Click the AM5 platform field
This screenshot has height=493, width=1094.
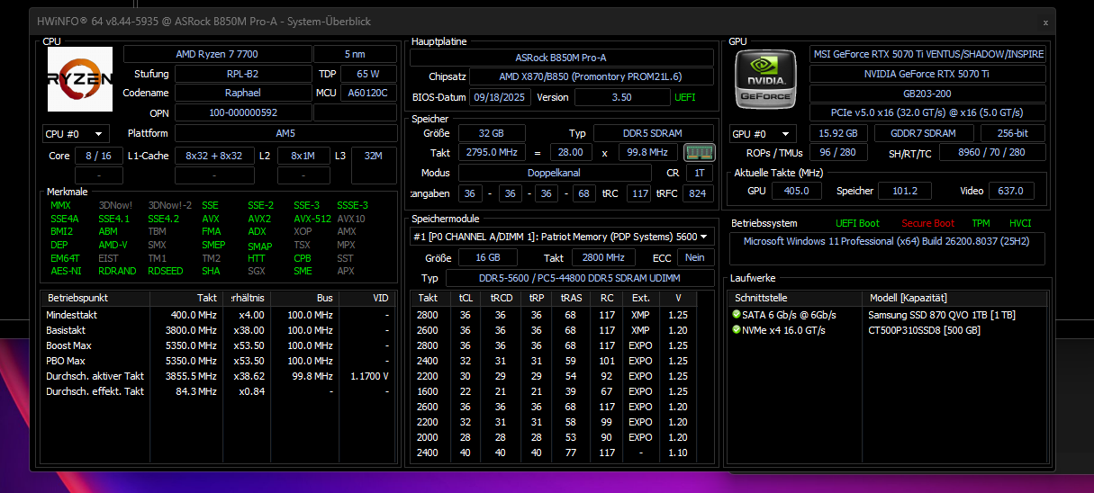coord(285,133)
